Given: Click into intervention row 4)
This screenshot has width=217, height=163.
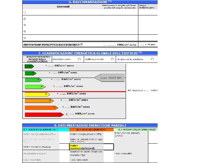Looking at the screenshot, I should (x=80, y=31).
